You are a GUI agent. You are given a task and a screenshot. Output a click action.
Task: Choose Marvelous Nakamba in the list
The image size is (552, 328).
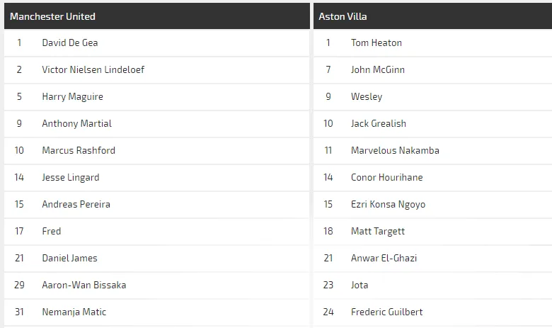coord(395,150)
